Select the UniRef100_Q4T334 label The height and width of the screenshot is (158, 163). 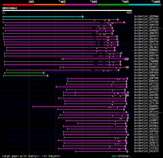pyautogui.click(x=146, y=84)
